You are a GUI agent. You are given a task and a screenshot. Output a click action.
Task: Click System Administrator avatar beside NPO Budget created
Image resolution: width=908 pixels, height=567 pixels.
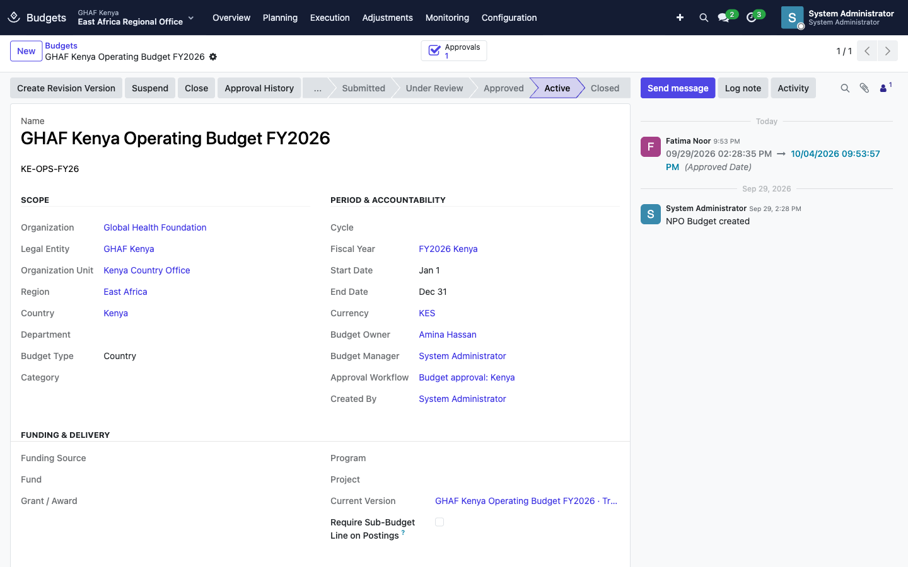651,214
